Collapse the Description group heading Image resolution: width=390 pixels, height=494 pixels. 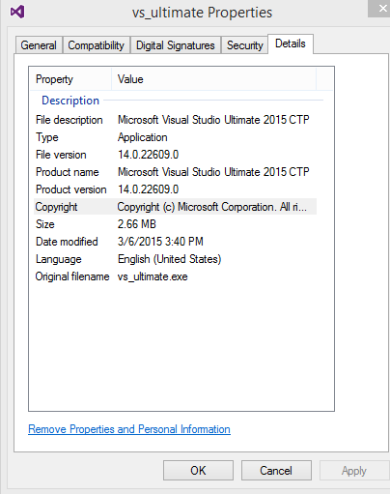[x=70, y=101]
